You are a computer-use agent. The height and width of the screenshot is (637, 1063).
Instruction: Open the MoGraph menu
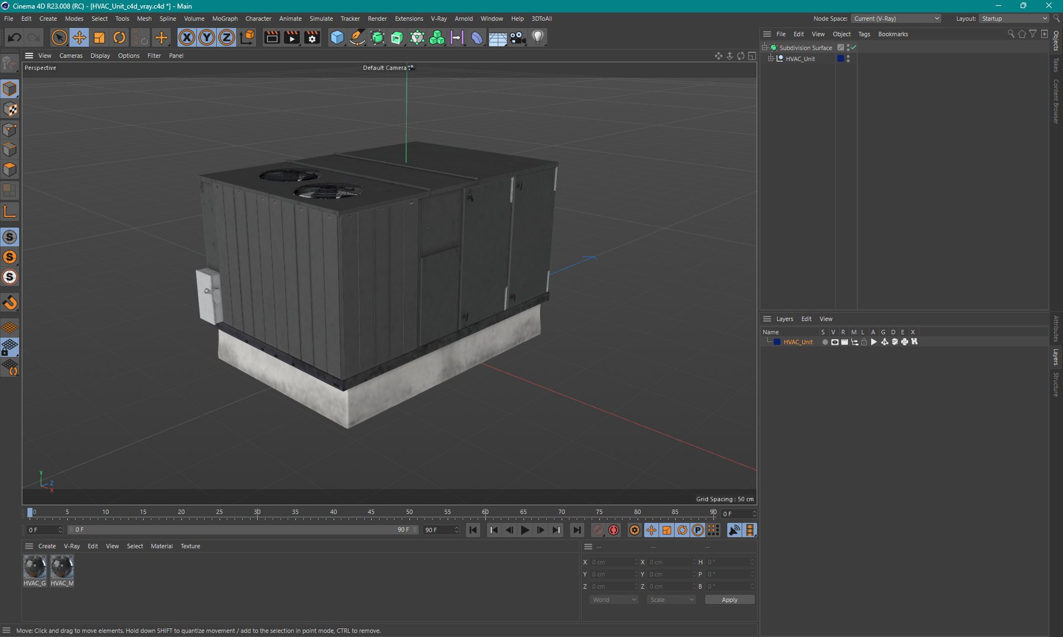[x=225, y=19]
